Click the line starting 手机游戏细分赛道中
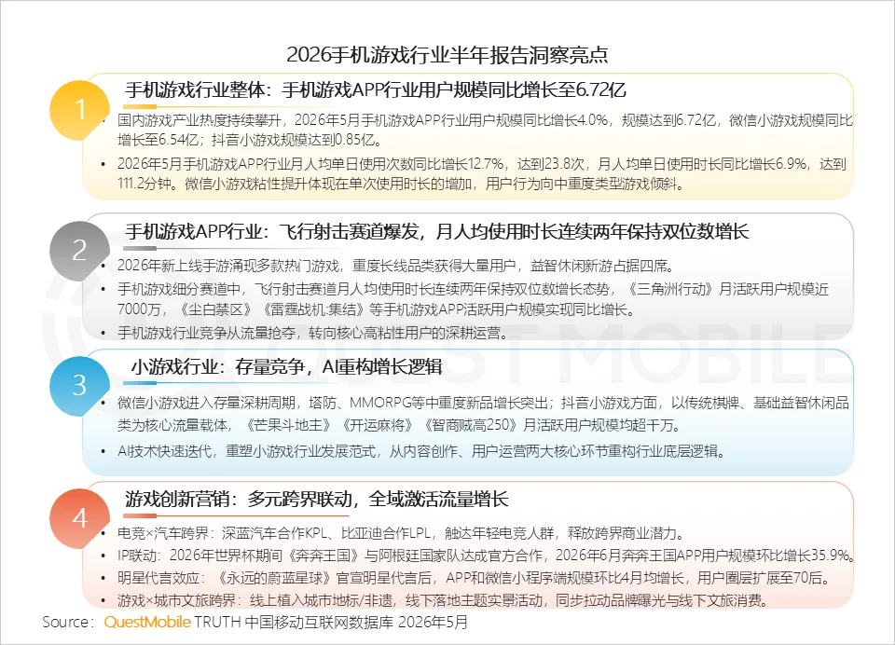This screenshot has width=895, height=645. coord(473,289)
